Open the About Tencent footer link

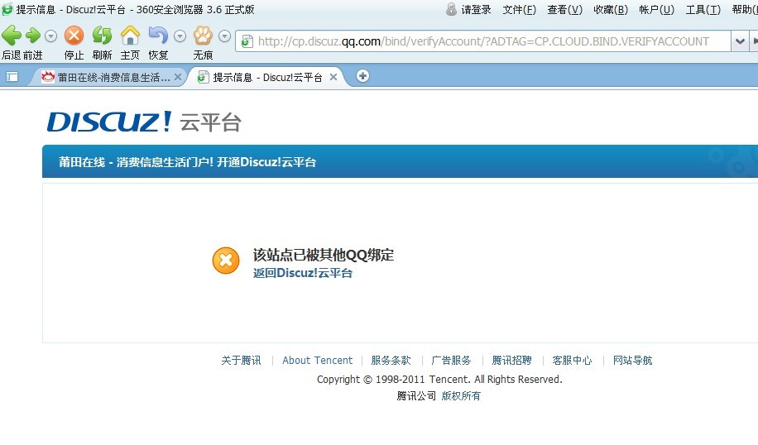tap(317, 361)
